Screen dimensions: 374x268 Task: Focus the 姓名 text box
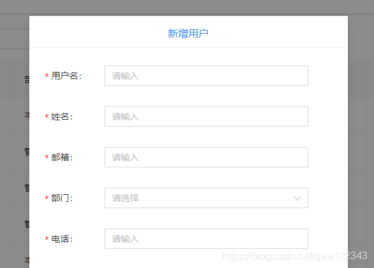(x=206, y=116)
